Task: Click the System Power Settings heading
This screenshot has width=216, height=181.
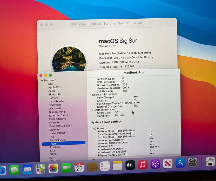Action: click(107, 122)
